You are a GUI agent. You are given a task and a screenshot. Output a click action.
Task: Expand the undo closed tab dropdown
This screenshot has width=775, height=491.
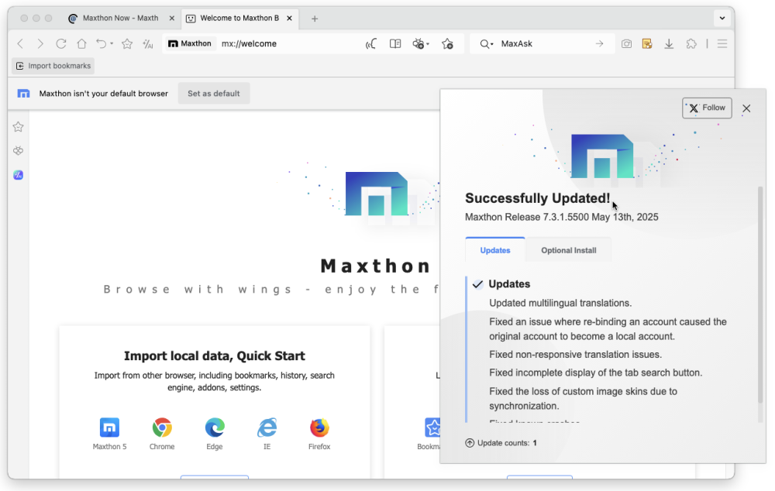112,44
